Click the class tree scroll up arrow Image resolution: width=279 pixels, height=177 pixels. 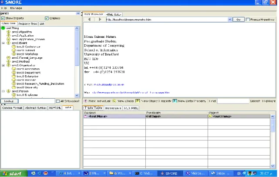(77, 28)
